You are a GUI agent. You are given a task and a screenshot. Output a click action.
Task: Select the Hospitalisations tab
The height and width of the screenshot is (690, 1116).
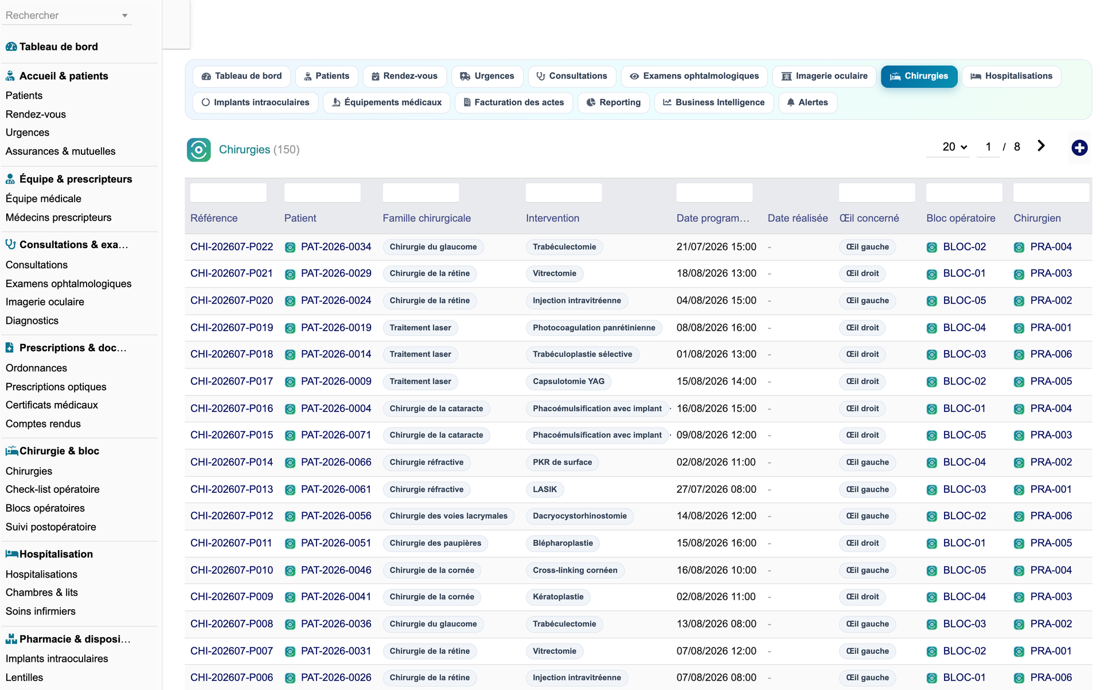coord(1011,76)
